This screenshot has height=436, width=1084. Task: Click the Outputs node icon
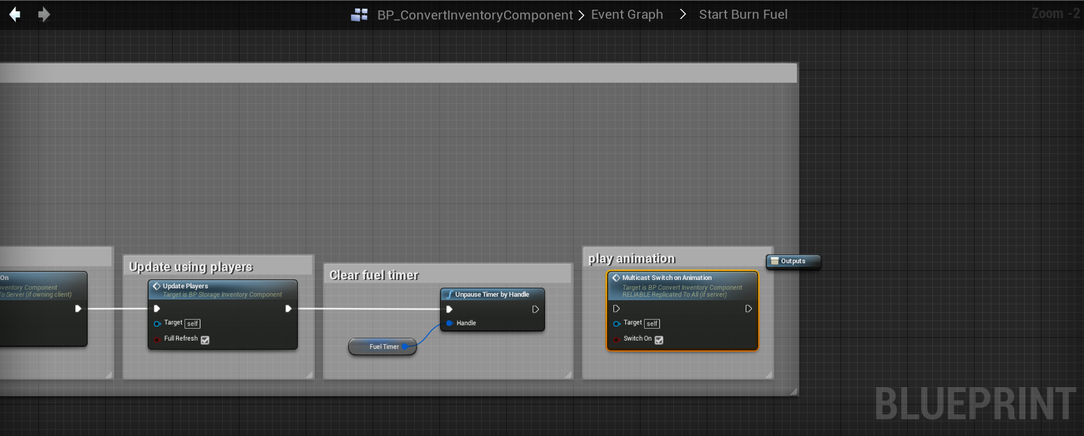[x=774, y=261]
